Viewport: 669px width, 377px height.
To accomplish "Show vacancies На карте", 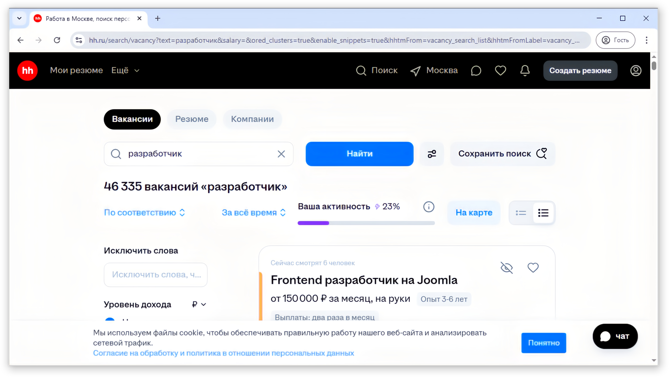I will point(474,213).
